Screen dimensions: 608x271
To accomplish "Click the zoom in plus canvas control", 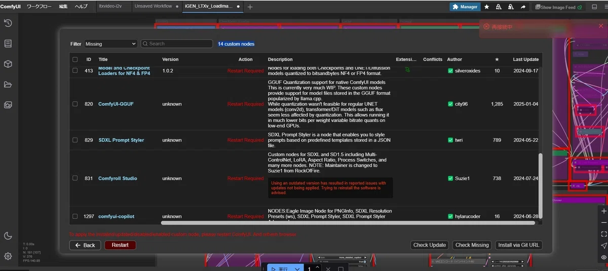I will click(603, 211).
